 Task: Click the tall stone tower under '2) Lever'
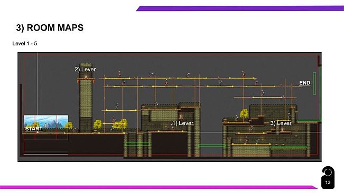(x=86, y=98)
